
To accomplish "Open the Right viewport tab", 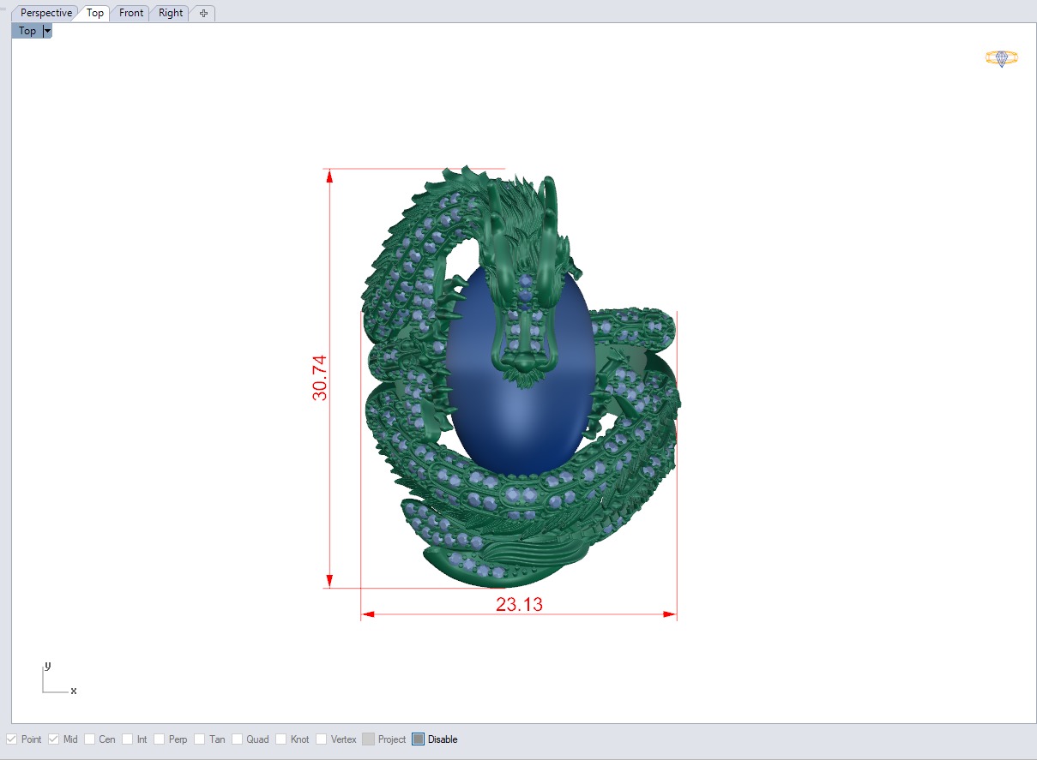I will tap(171, 13).
